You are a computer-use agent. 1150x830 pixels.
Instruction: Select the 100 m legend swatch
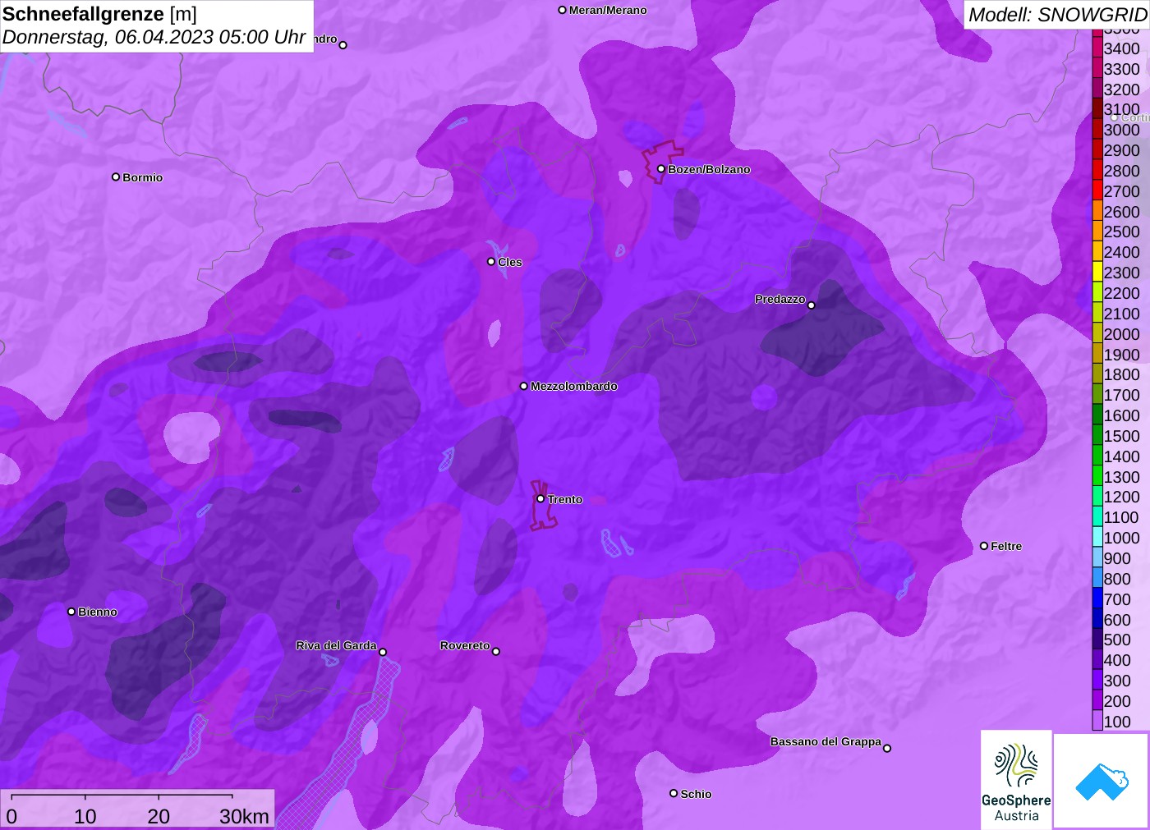click(x=1097, y=721)
